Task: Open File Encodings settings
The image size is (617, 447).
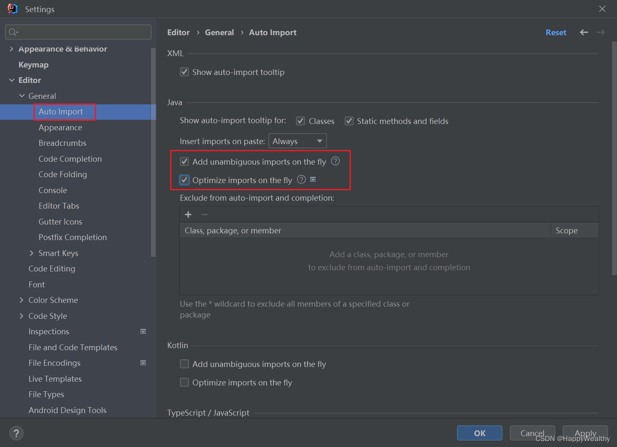Action: pyautogui.click(x=54, y=363)
